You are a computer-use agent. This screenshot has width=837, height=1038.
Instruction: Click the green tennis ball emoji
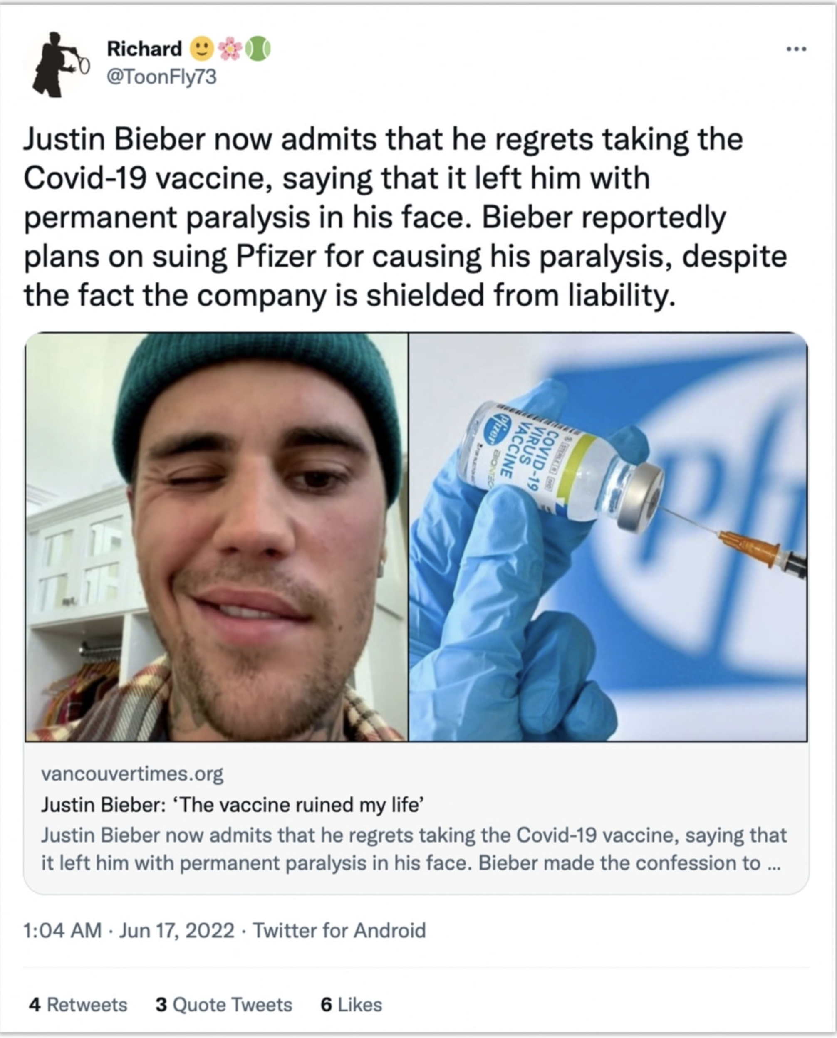point(258,49)
